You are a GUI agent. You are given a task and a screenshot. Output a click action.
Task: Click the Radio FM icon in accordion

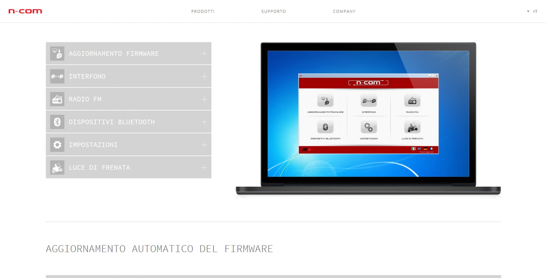(57, 99)
